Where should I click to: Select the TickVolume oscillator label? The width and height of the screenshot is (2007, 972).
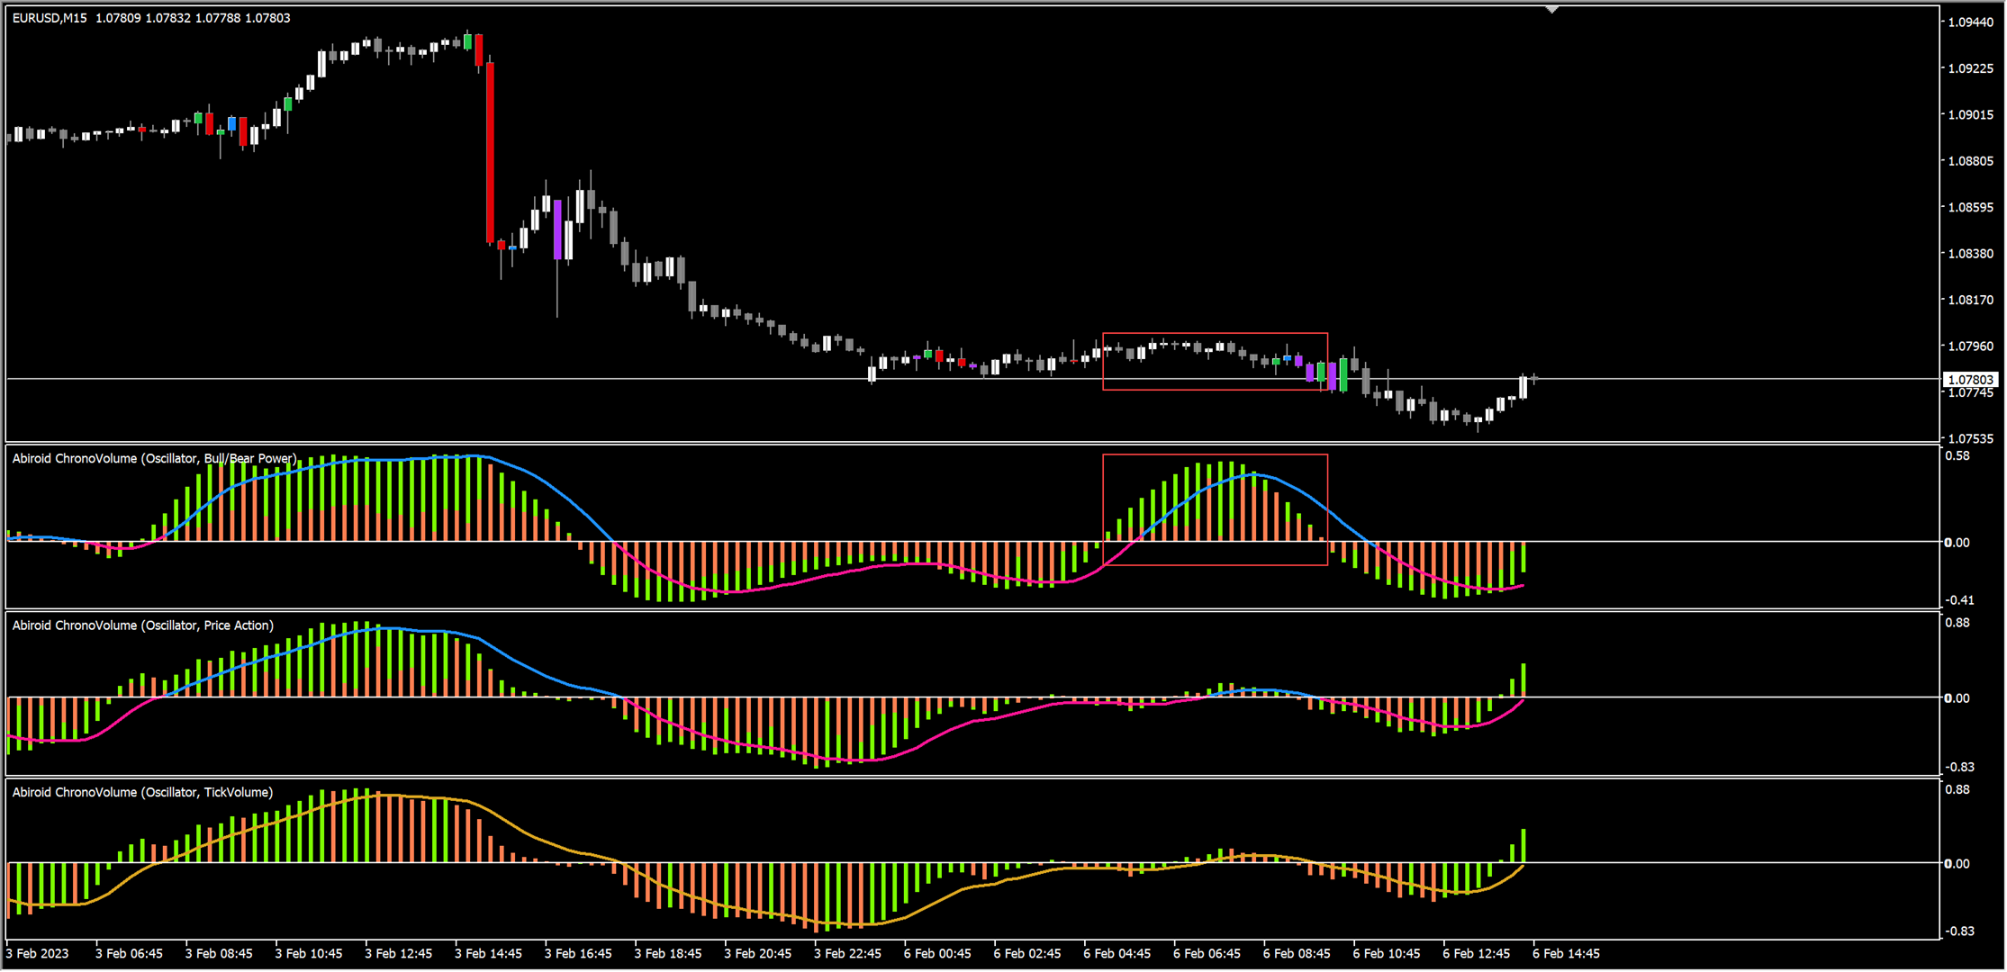[x=142, y=792]
